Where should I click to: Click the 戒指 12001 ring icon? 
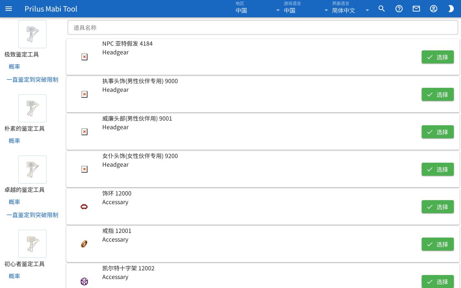click(x=84, y=244)
